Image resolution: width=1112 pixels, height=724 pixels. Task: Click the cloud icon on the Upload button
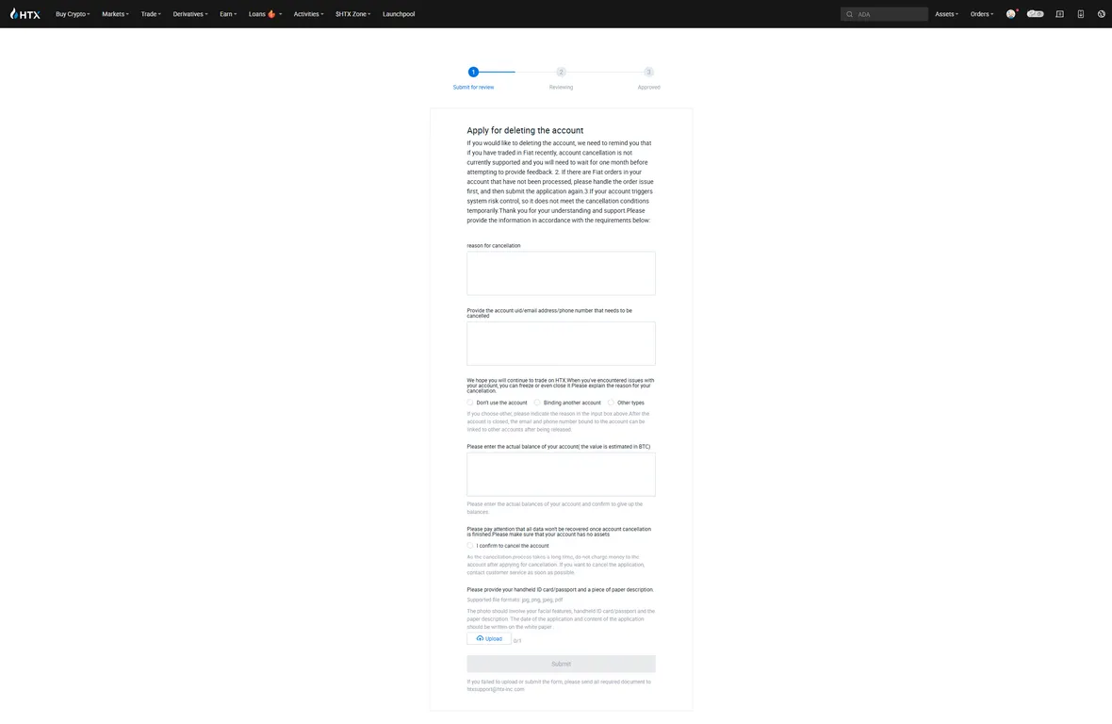tap(480, 638)
